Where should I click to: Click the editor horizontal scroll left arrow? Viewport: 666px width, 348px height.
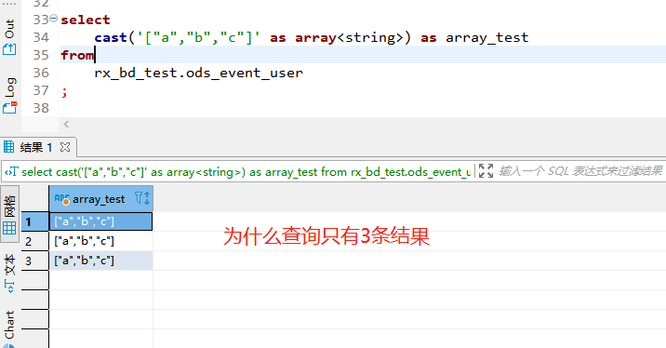[x=66, y=124]
